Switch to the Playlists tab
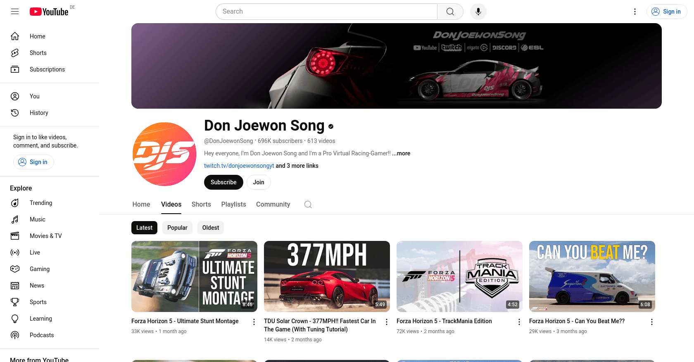The image size is (694, 362). click(x=233, y=205)
